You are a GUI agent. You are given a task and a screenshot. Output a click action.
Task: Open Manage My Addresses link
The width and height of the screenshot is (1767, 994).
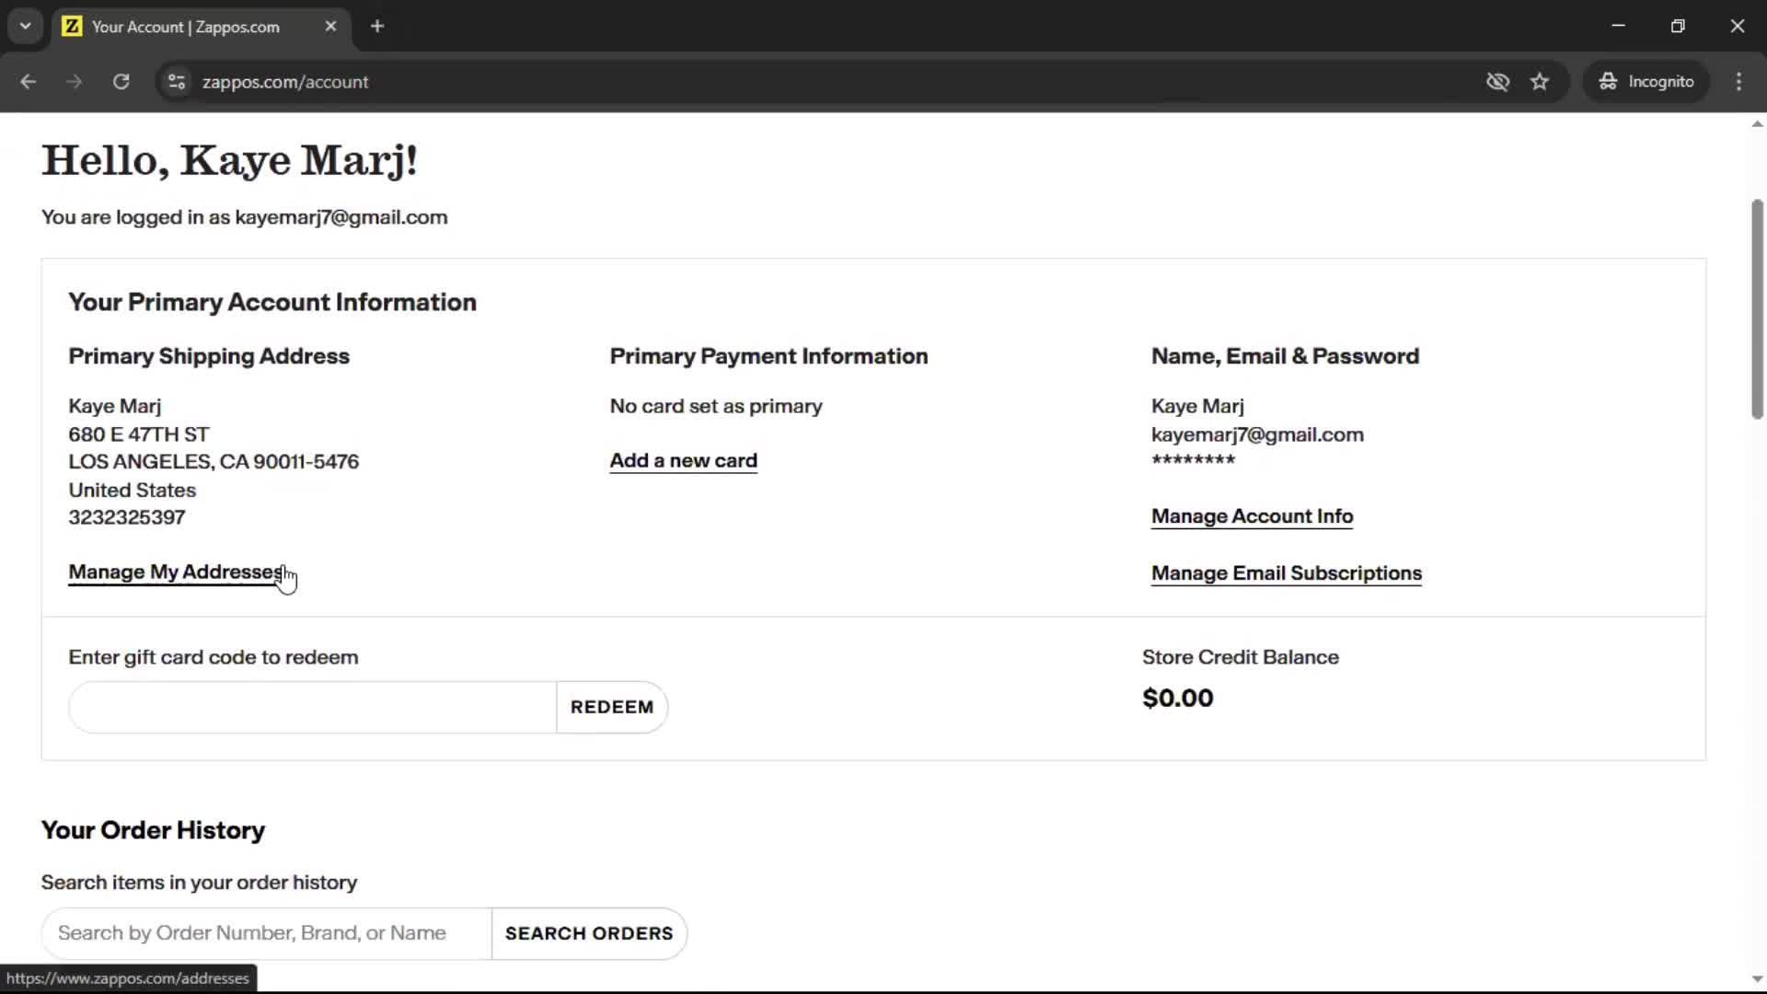[x=176, y=572]
